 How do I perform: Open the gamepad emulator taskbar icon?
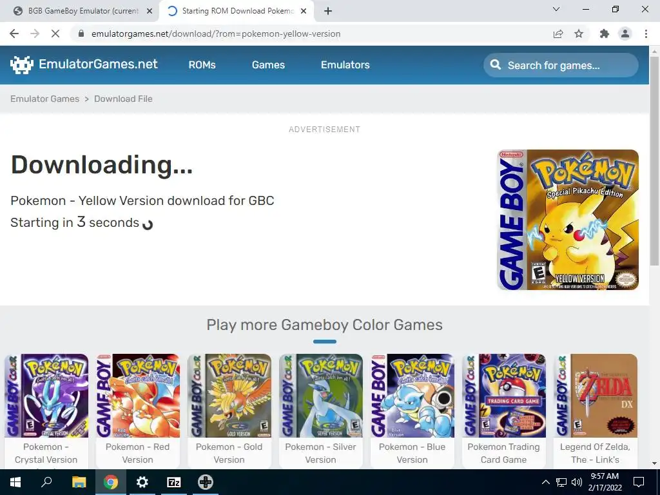206,482
